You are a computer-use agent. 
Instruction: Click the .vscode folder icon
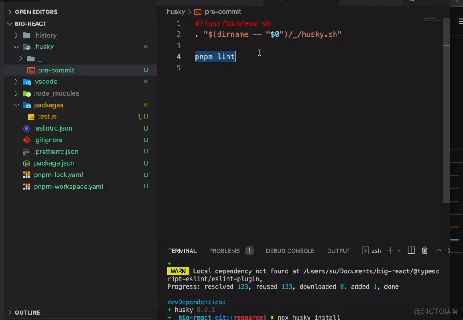point(26,82)
